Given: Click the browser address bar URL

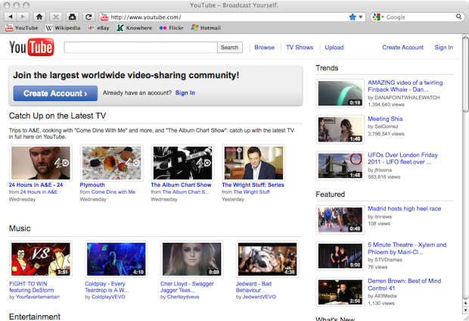Looking at the screenshot, I should point(146,17).
